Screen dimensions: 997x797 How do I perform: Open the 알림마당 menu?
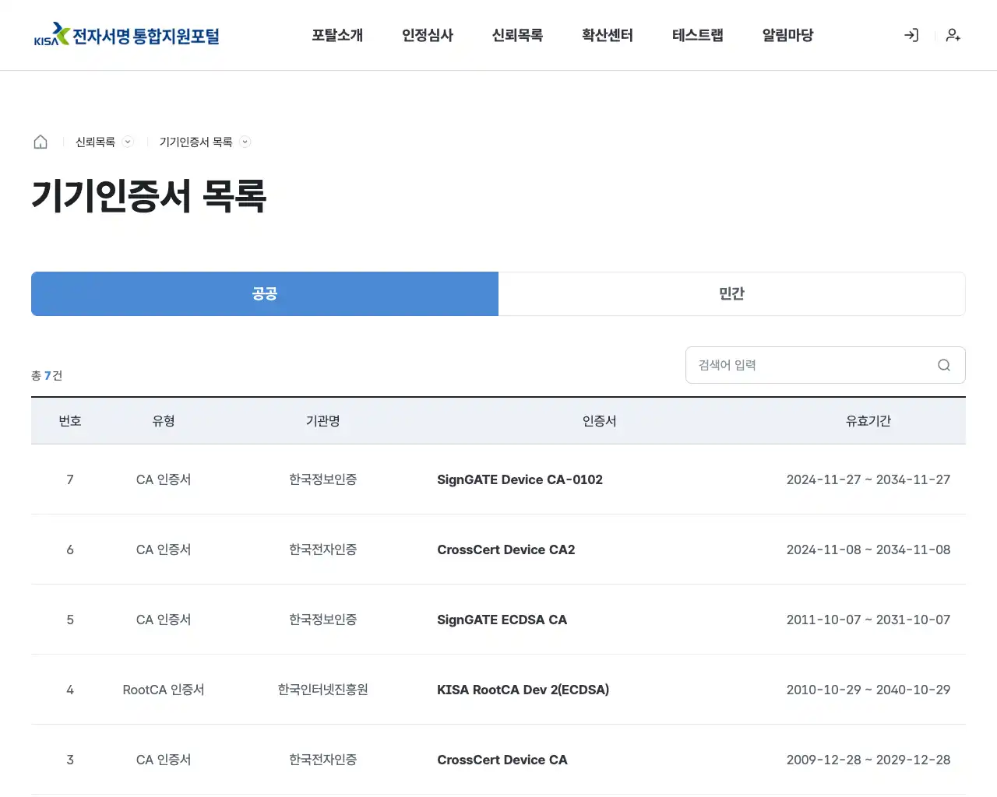point(787,35)
